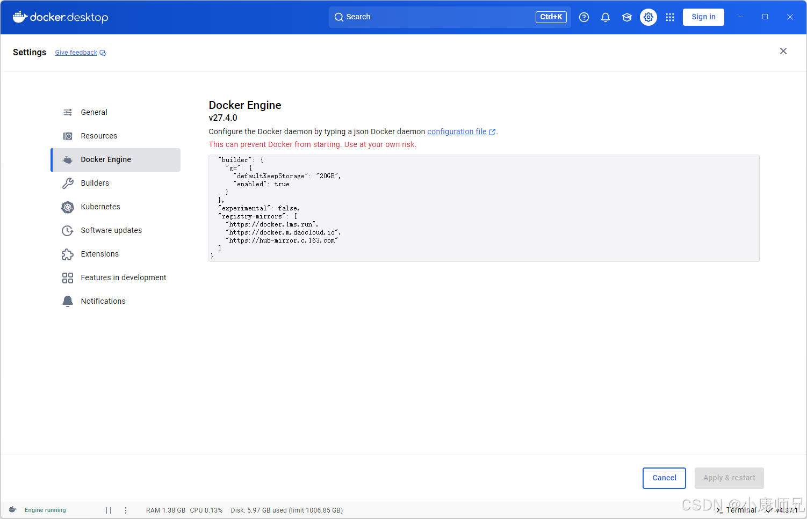Screen dimensions: 807x519
Task: Click the Notifications bell icon in sidebar
Action: [68, 301]
